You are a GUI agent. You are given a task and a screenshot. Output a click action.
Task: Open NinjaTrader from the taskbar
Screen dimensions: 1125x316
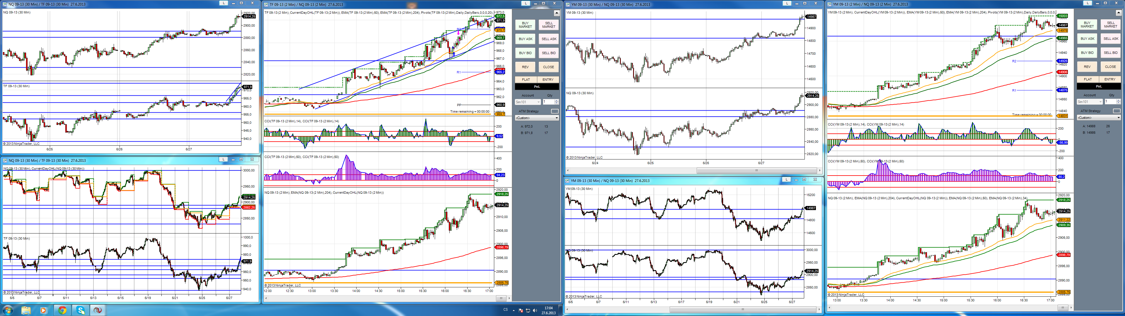[x=97, y=310]
